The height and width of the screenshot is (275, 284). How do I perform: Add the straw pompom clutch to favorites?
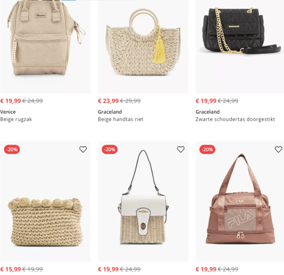(x=83, y=149)
